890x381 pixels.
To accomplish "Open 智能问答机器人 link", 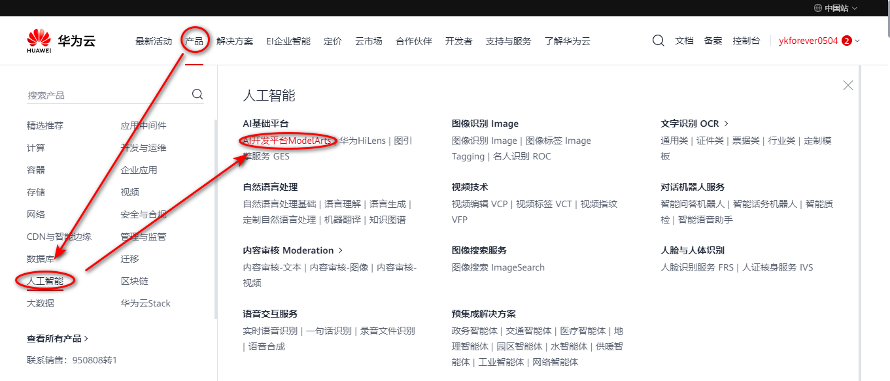I will (693, 204).
